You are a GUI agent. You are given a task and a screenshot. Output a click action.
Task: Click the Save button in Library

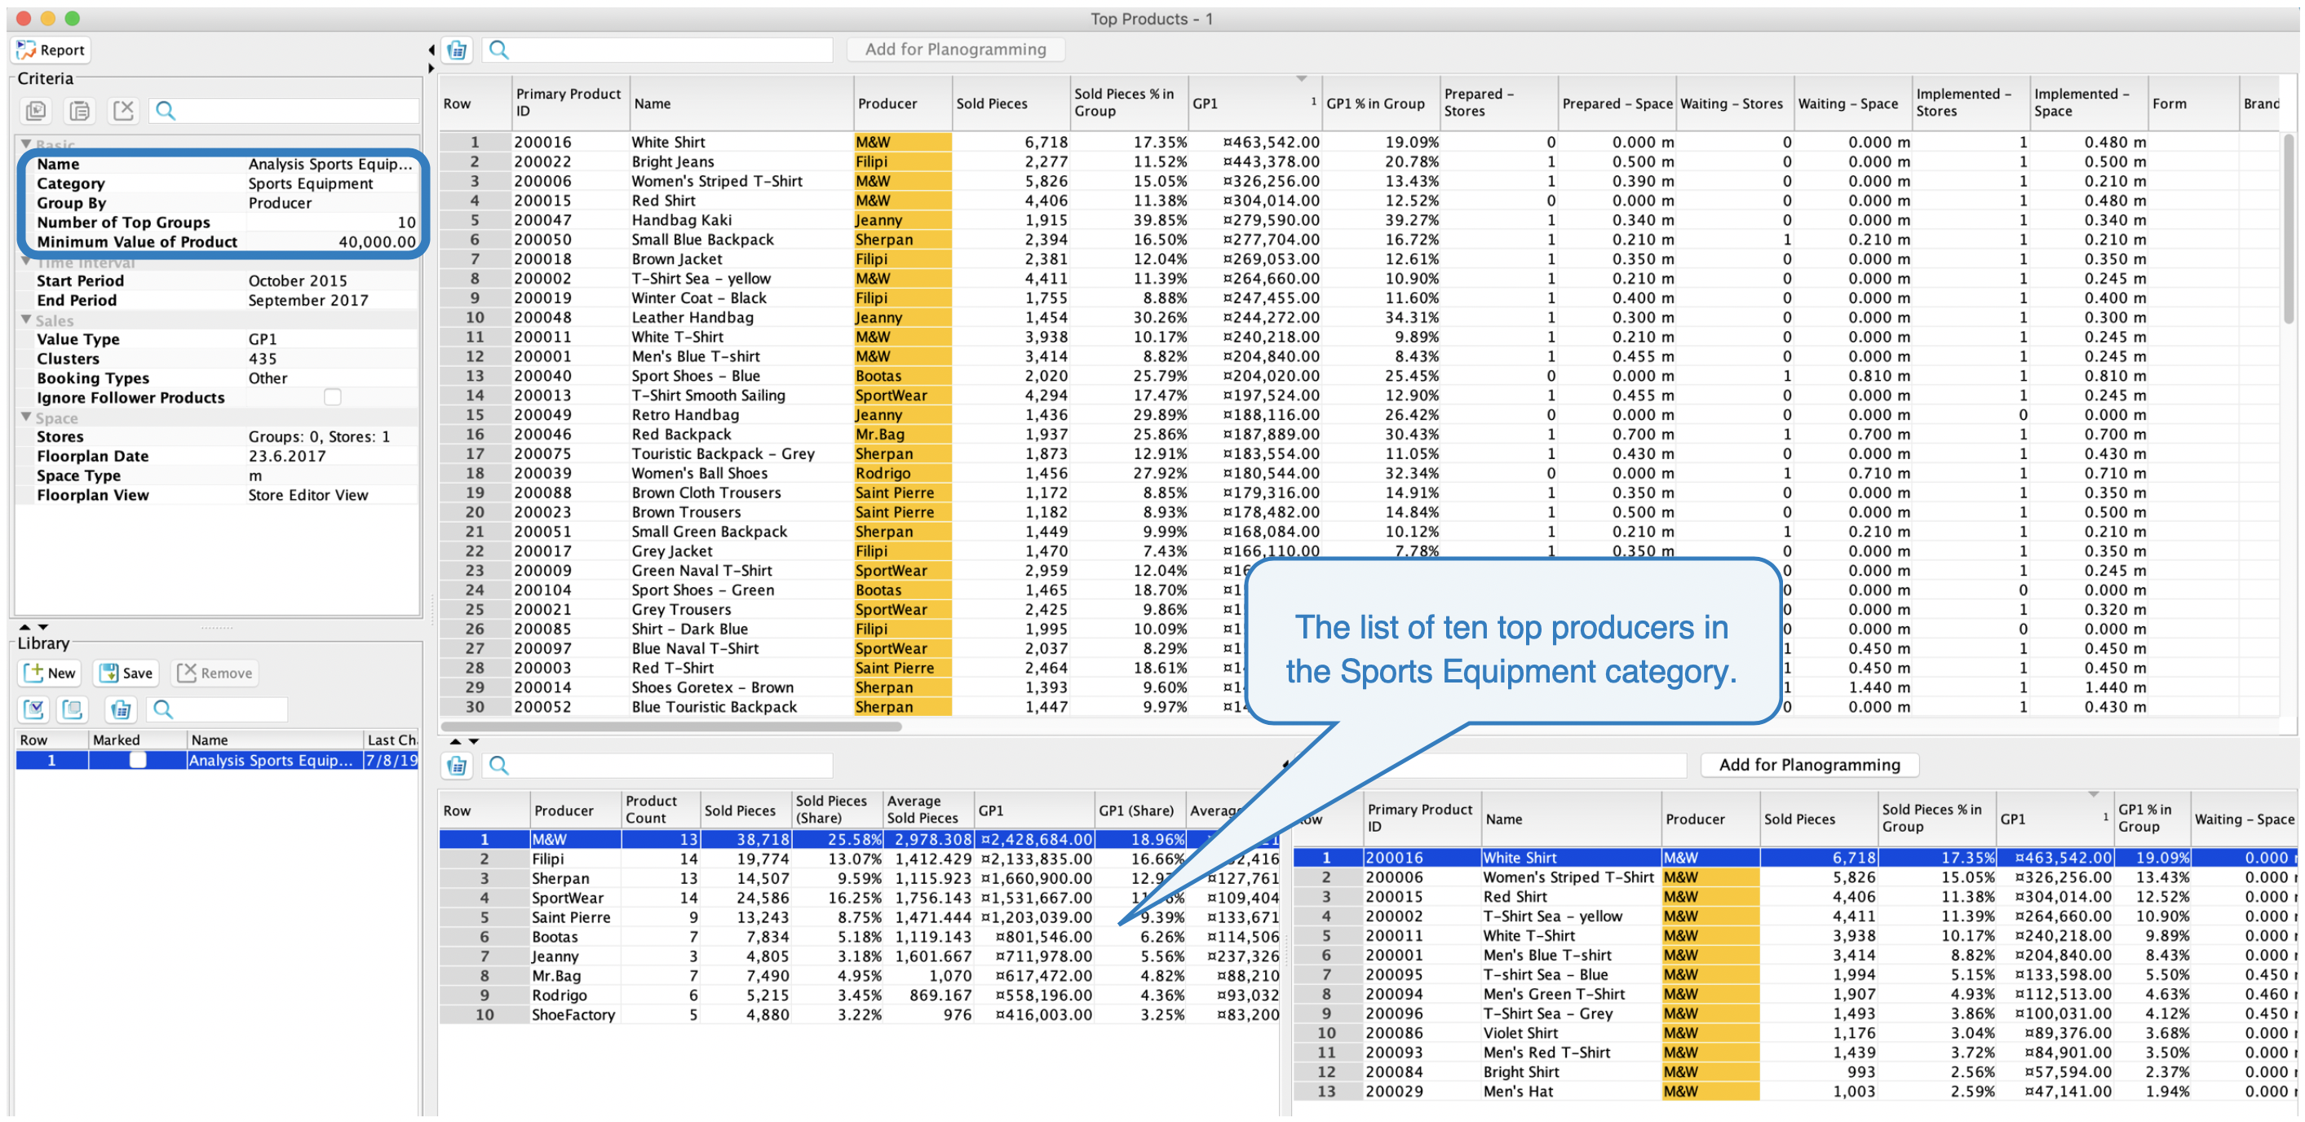(x=126, y=674)
